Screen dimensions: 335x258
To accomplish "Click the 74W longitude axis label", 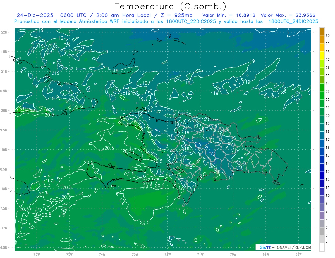I will coord(102,254).
